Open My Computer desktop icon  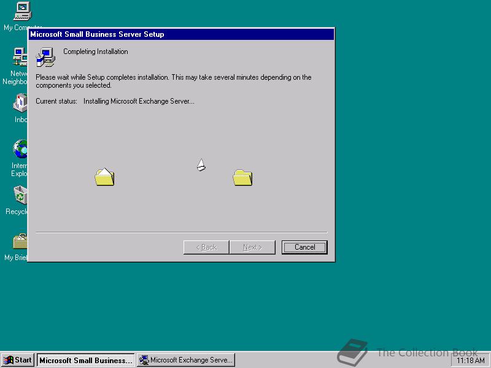tap(22, 11)
